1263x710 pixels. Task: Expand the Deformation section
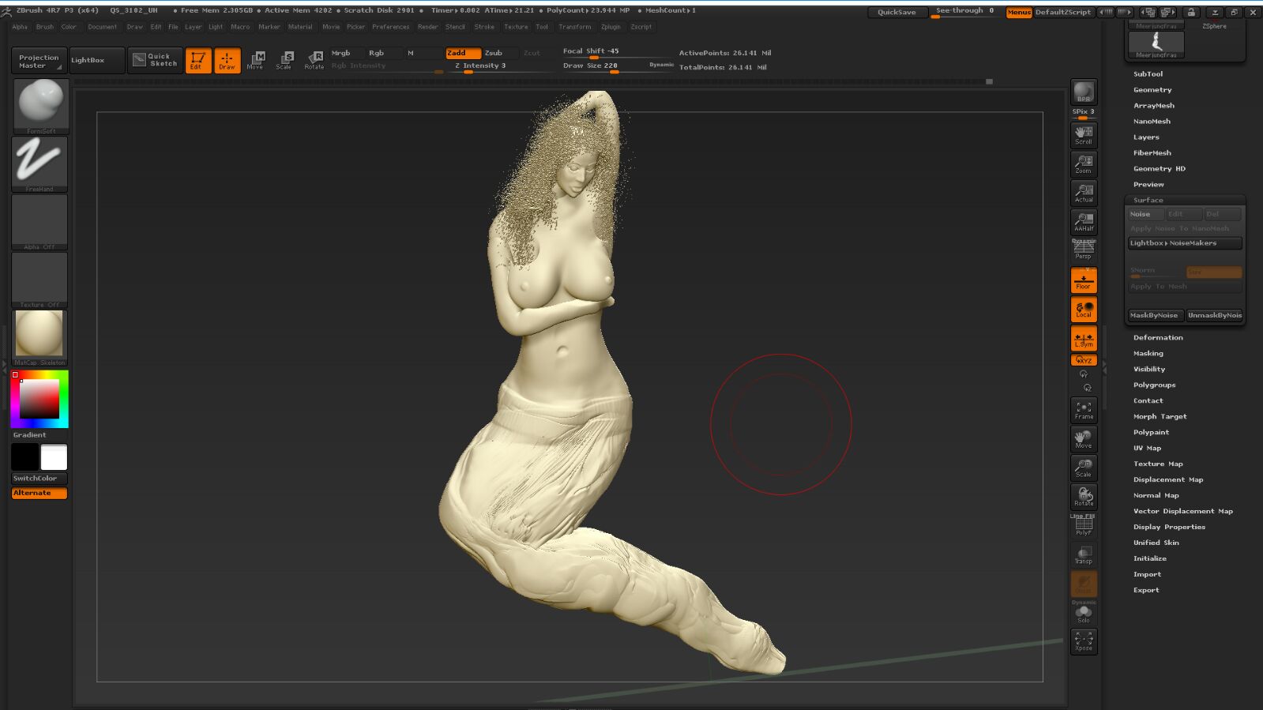pyautogui.click(x=1158, y=338)
